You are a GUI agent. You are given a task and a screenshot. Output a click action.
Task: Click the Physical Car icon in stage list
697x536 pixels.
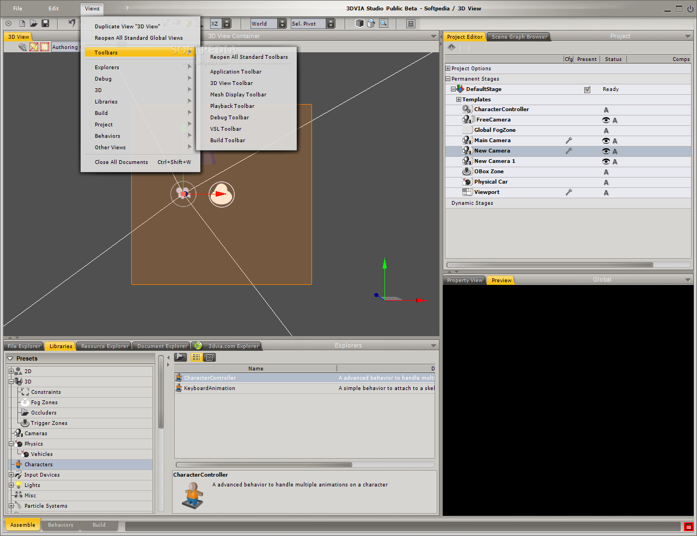pos(467,182)
